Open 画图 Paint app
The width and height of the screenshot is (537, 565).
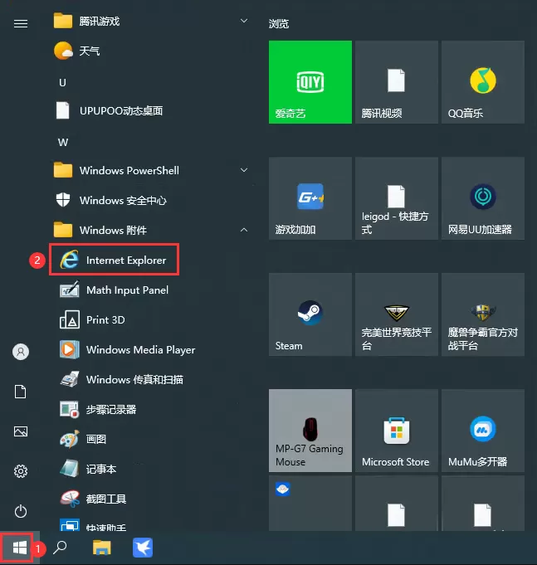coord(151,439)
